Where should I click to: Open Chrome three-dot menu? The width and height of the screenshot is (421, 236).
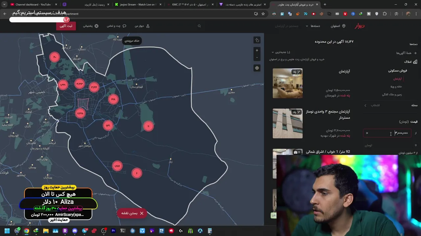[416, 14]
